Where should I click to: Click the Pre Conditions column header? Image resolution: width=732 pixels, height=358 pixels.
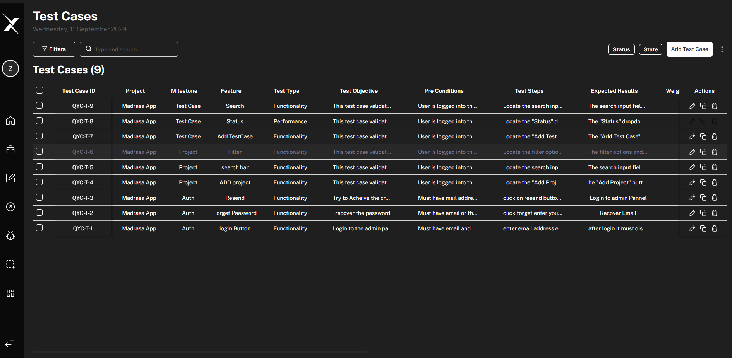pyautogui.click(x=444, y=91)
